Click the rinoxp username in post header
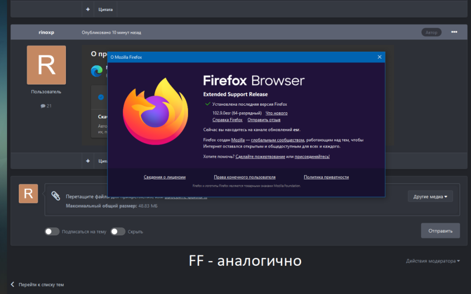The height and width of the screenshot is (294, 471). click(x=46, y=32)
